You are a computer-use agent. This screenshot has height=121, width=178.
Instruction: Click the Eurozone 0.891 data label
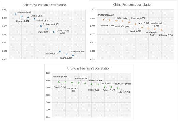click(x=138, y=18)
